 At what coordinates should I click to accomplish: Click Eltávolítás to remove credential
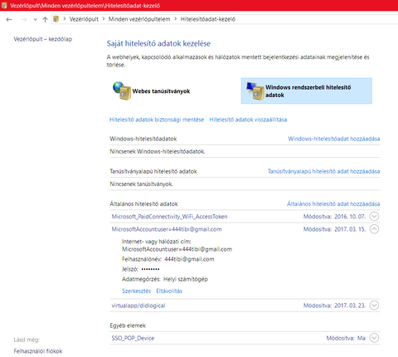point(169,291)
